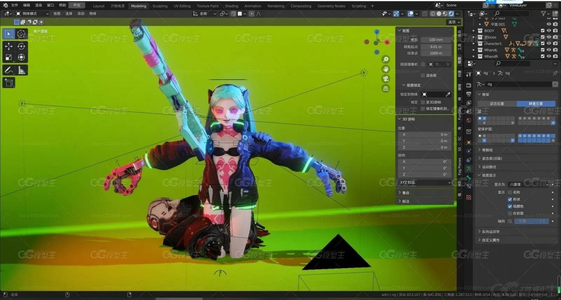Viewport: 561px width, 300px height.
Task: Adjust the 裁剪起点 0.01 m field
Action: coord(436,47)
